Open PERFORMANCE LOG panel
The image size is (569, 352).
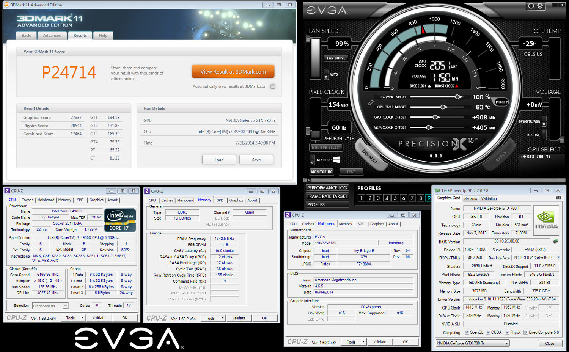click(x=327, y=188)
